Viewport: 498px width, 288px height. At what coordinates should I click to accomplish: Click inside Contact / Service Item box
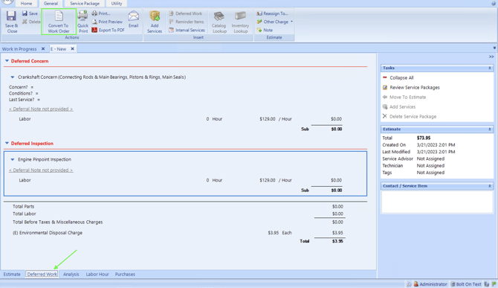click(x=437, y=202)
